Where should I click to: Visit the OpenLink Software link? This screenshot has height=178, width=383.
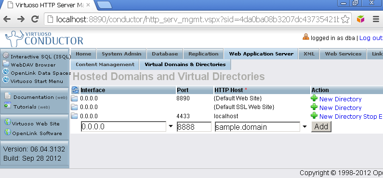pyautogui.click(x=37, y=134)
